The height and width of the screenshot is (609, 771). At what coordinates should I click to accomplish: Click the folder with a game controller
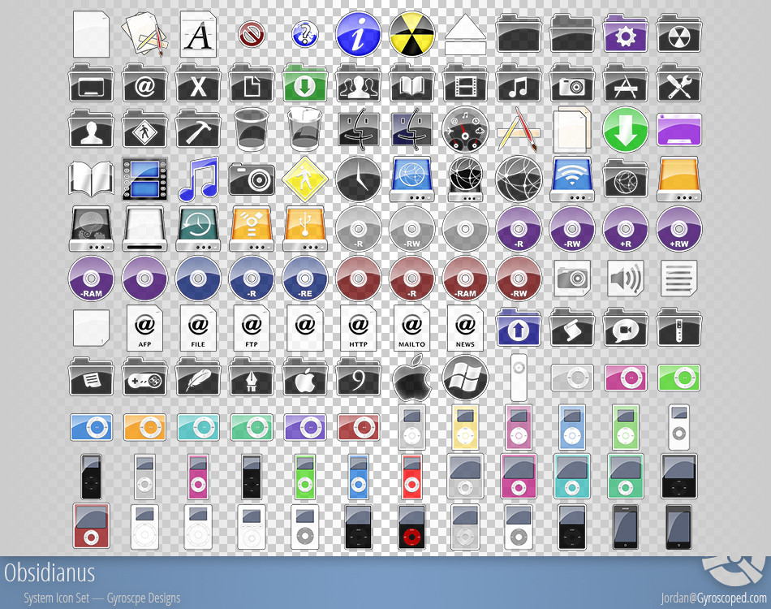click(x=144, y=377)
